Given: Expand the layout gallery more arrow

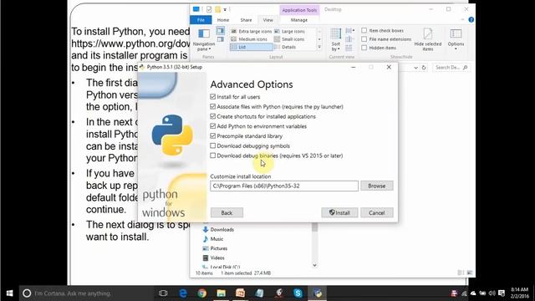Looking at the screenshot, I should click(319, 47).
